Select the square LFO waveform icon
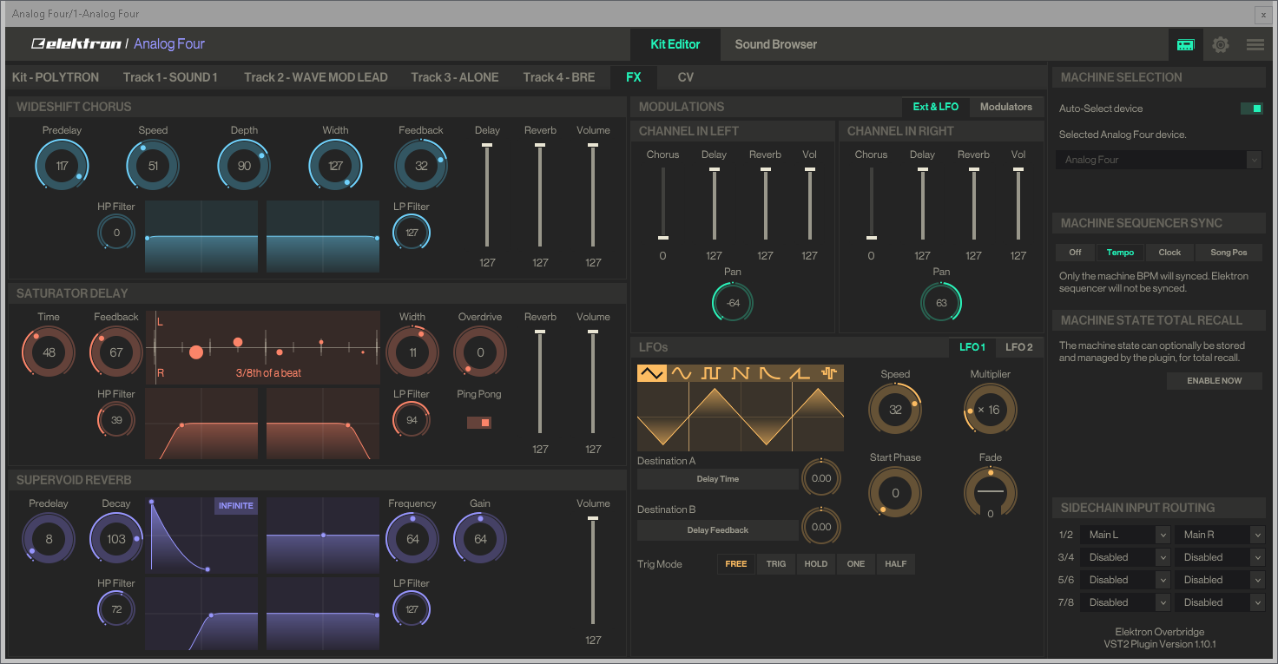The width and height of the screenshot is (1278, 664). tap(711, 373)
